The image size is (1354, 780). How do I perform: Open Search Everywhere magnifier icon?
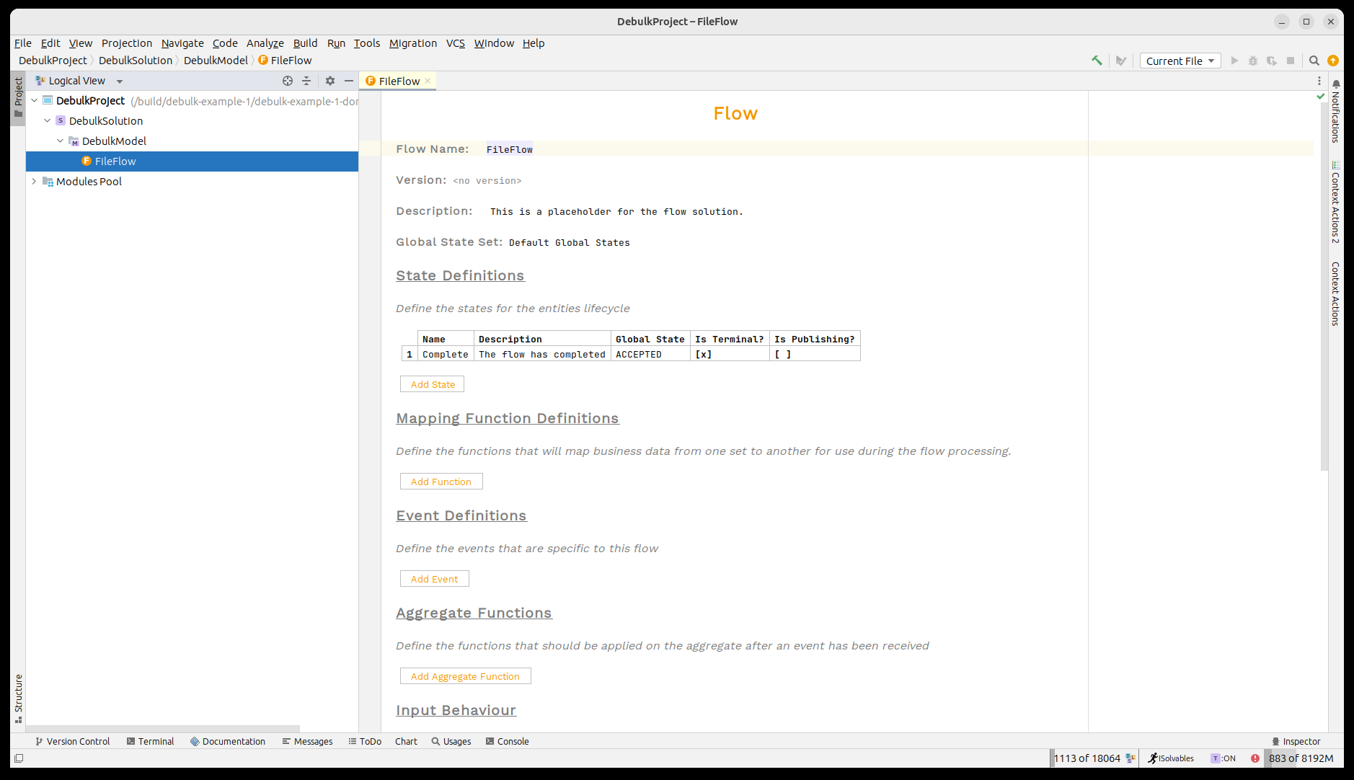coord(1314,61)
